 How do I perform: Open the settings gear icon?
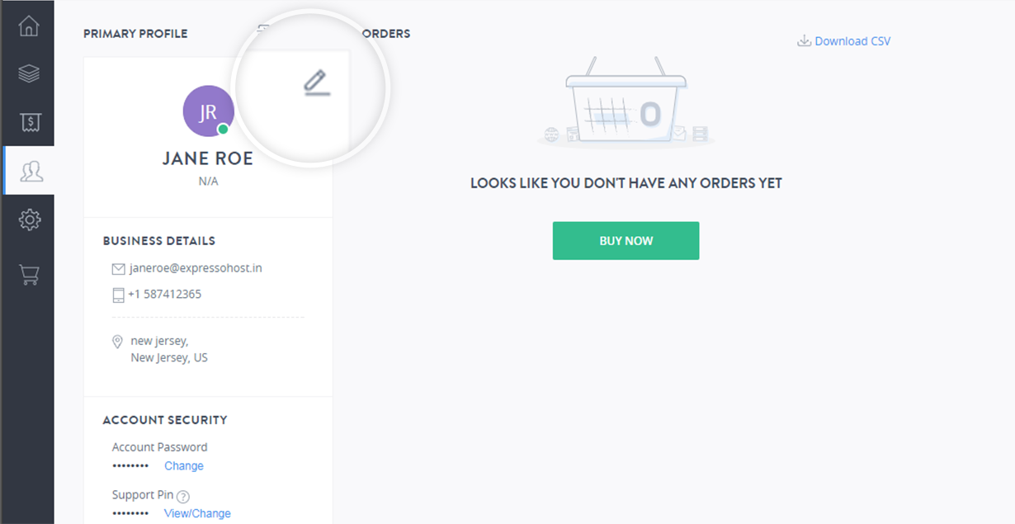[30, 220]
